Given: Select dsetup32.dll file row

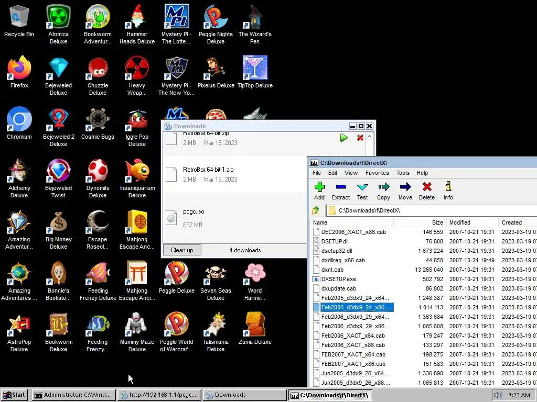Looking at the screenshot, I should click(x=424, y=251).
